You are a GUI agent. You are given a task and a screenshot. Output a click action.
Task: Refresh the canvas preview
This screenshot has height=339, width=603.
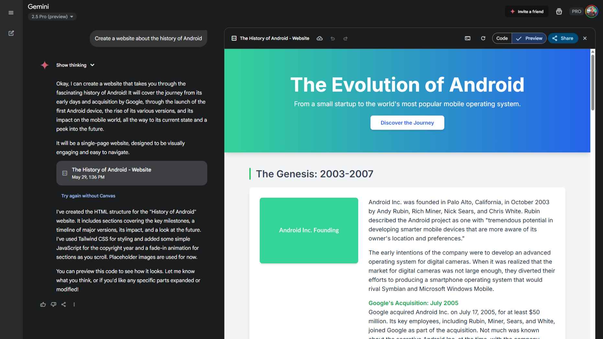(x=483, y=38)
